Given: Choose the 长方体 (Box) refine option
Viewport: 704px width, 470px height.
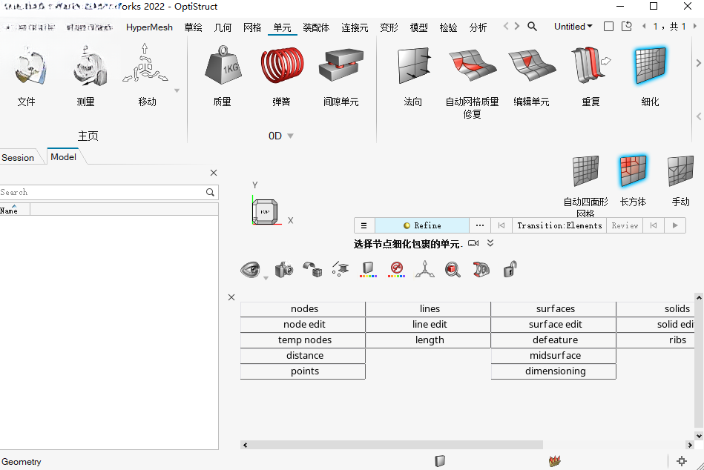Looking at the screenshot, I should [x=633, y=171].
